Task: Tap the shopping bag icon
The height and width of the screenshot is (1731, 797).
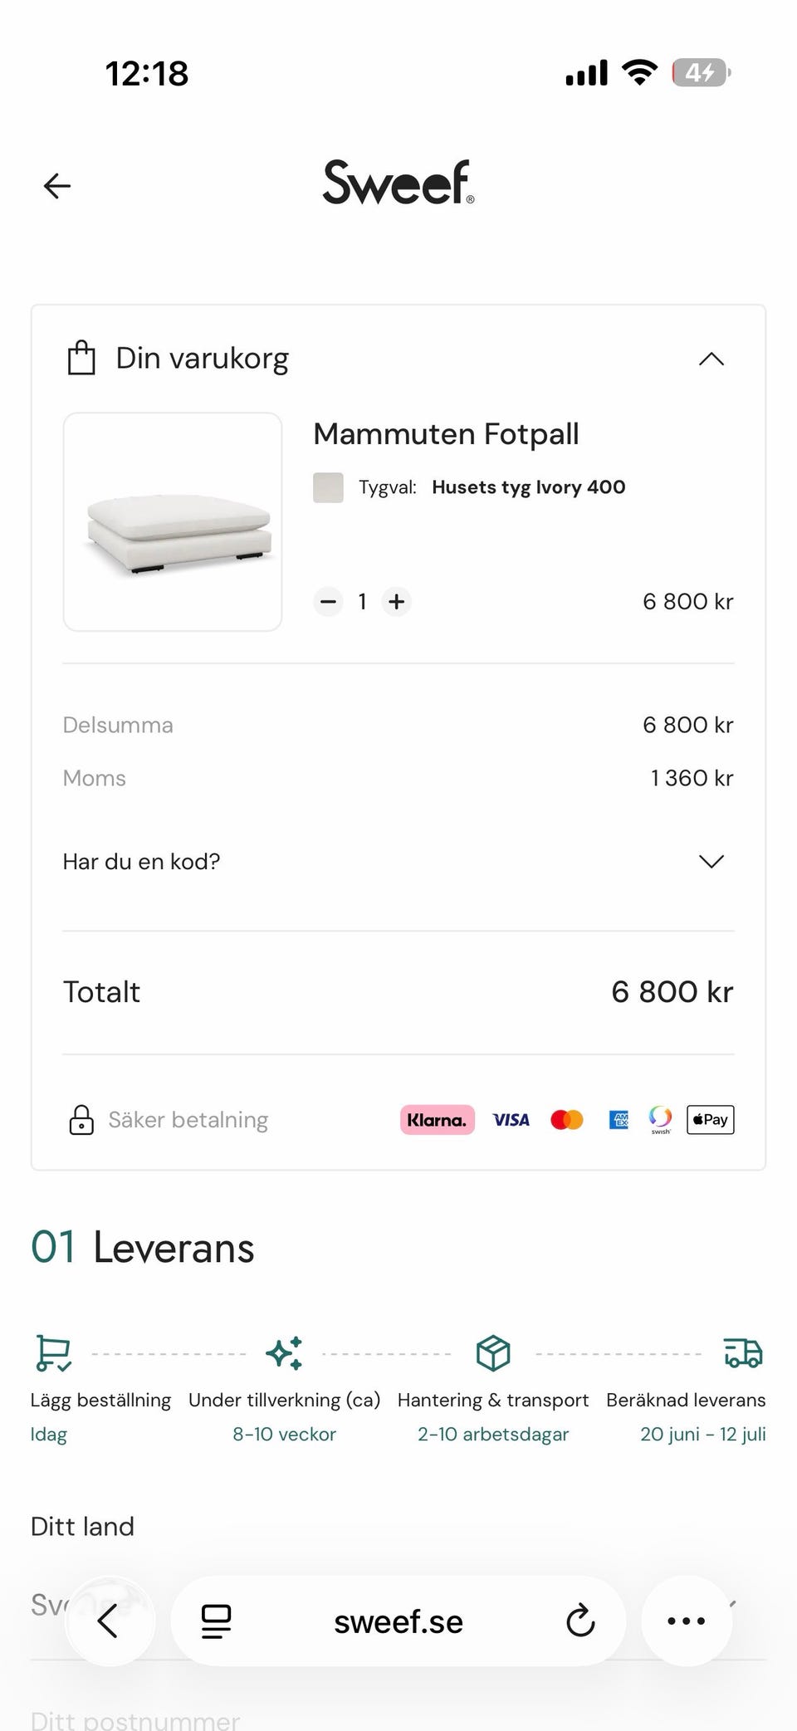Action: pos(81,359)
